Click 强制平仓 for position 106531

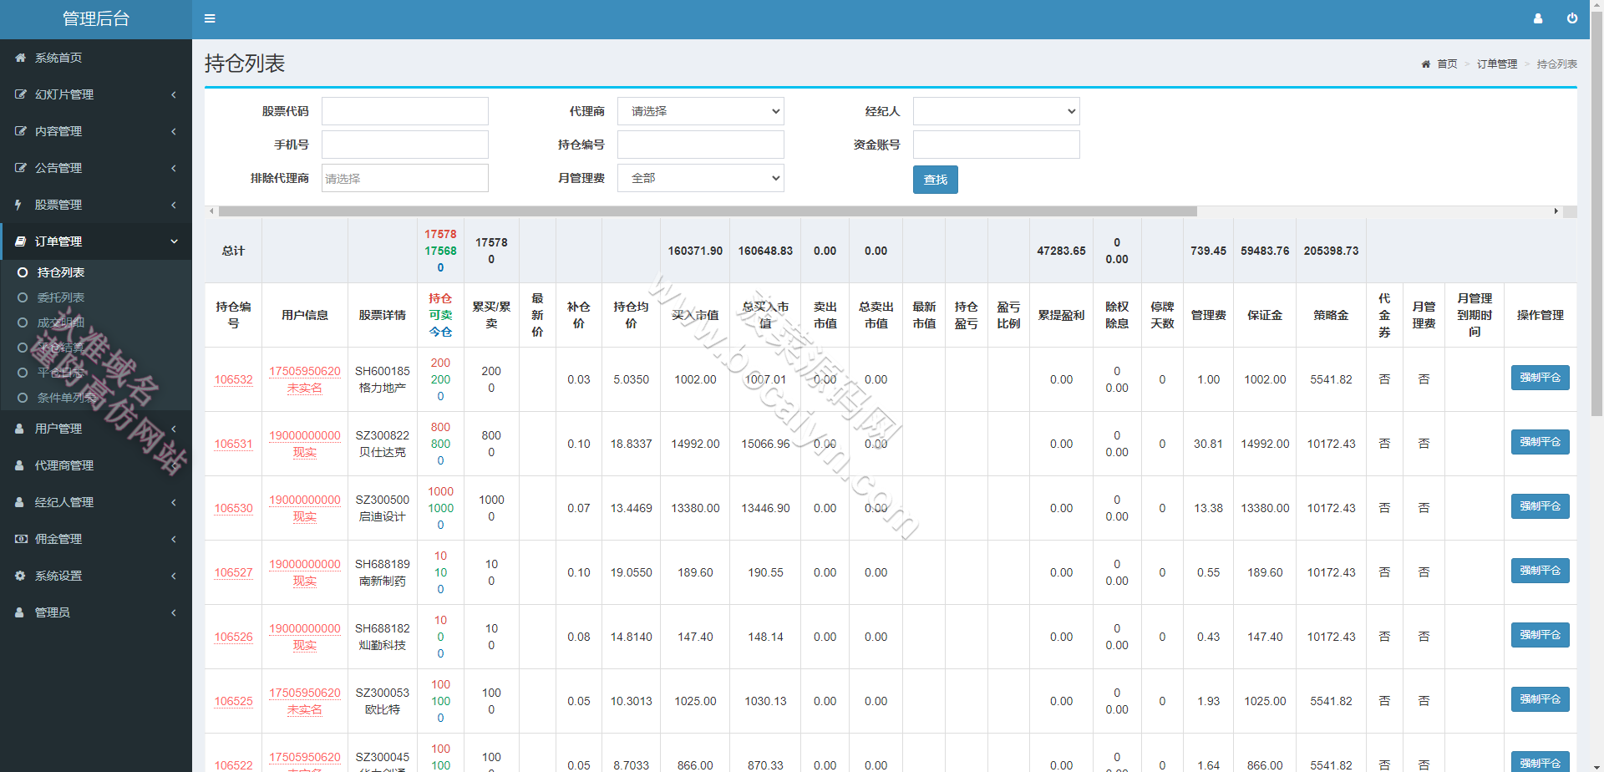(1540, 442)
